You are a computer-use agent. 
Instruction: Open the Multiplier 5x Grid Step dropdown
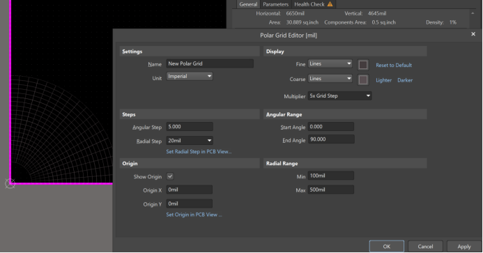[339, 96]
